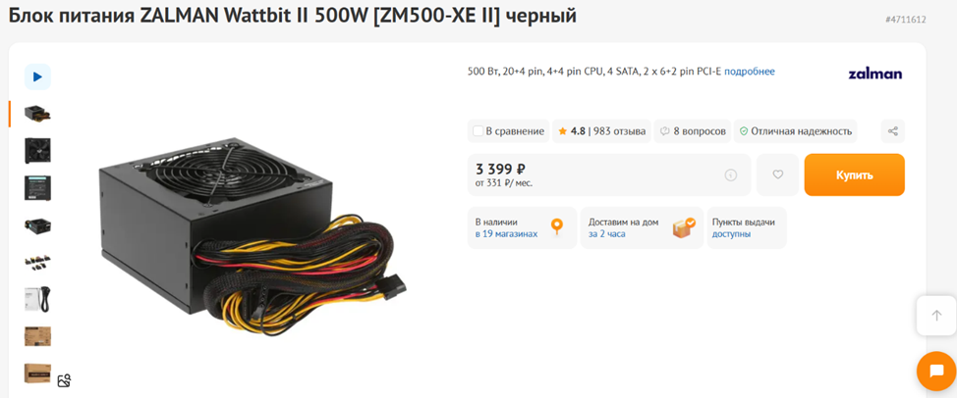Image resolution: width=957 pixels, height=398 pixels.
Task: Click the Zalman brand logo
Action: coord(875,75)
